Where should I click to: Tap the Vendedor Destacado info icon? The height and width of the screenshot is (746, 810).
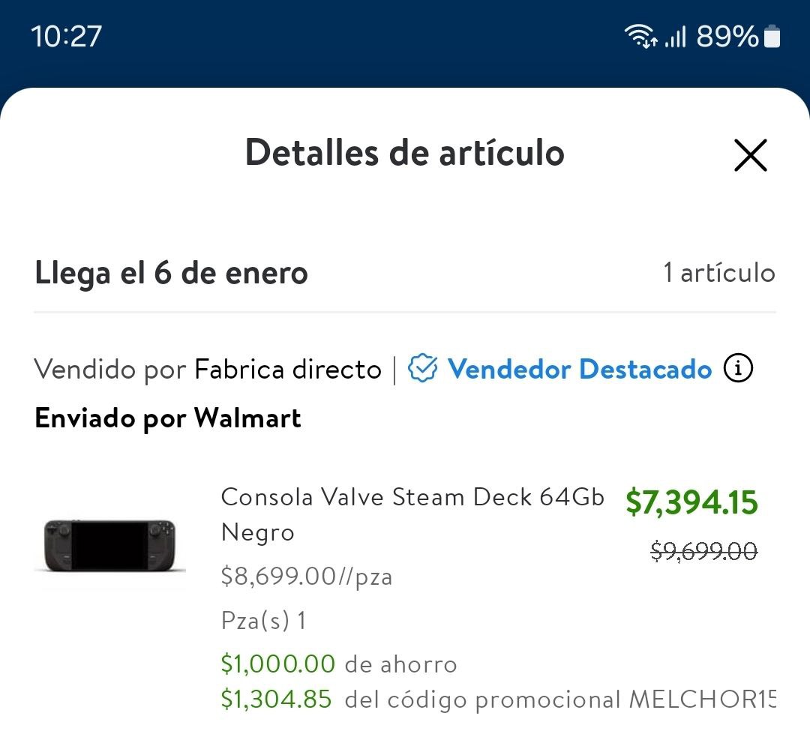click(x=738, y=368)
